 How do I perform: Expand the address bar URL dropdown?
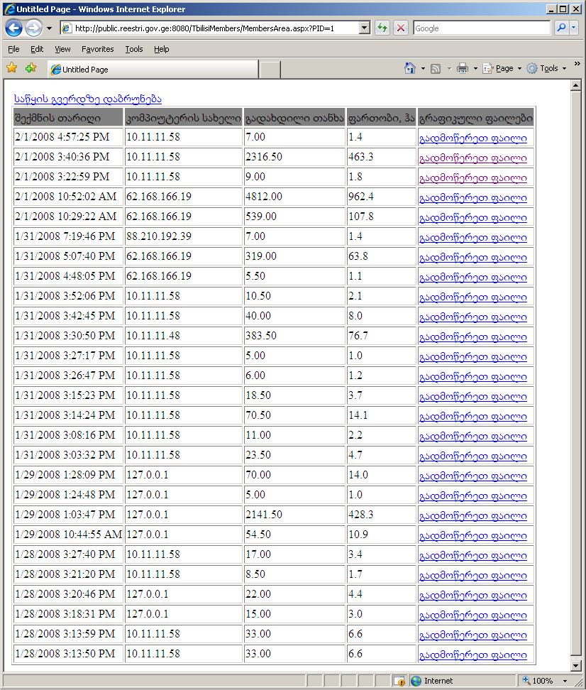[x=365, y=28]
